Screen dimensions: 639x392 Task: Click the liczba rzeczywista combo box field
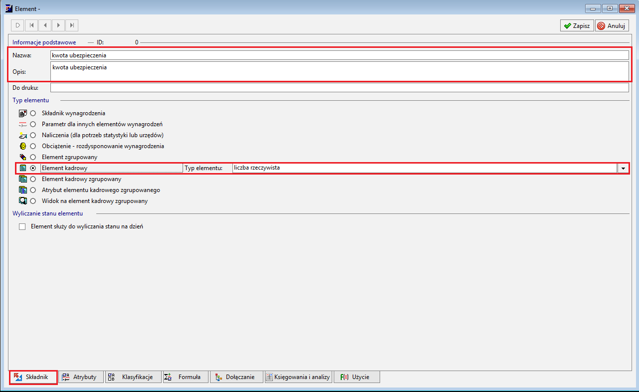coord(425,168)
